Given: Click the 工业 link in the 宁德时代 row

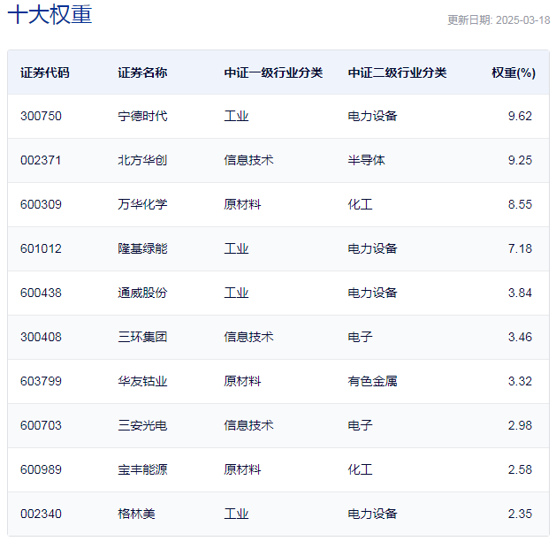Looking at the screenshot, I should 236,116.
